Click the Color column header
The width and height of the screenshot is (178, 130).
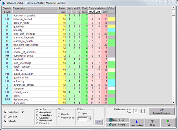(x=111, y=8)
